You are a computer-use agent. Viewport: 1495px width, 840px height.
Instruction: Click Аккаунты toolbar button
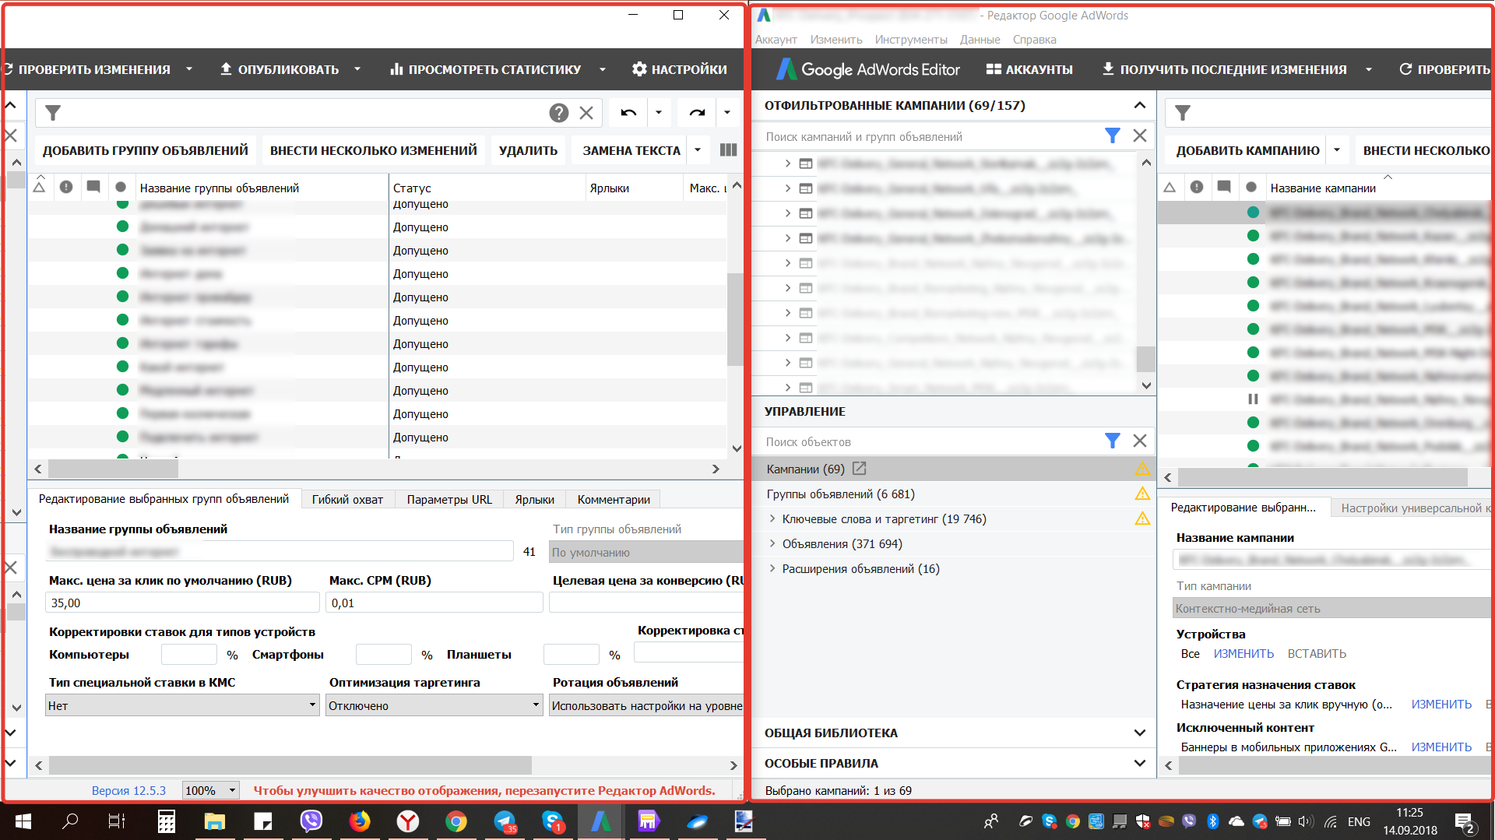pyautogui.click(x=1029, y=69)
